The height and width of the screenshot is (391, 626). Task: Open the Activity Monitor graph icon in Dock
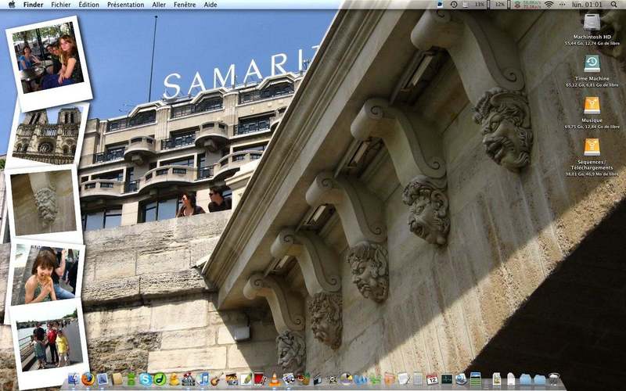pos(447,379)
